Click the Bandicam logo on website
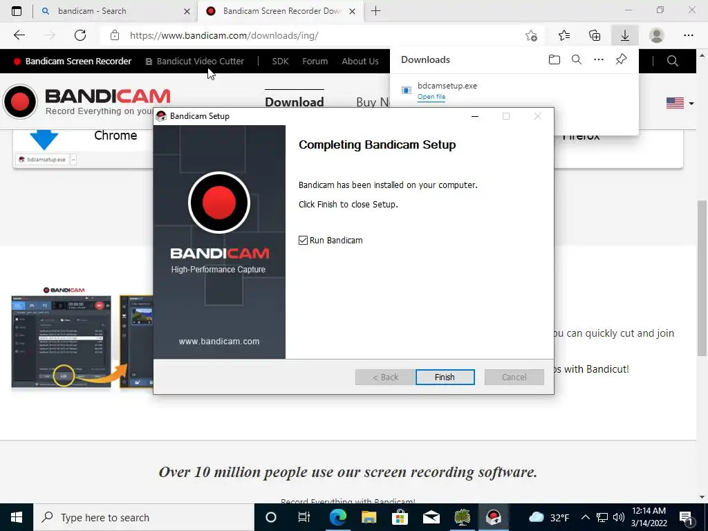The image size is (708, 531). point(86,102)
